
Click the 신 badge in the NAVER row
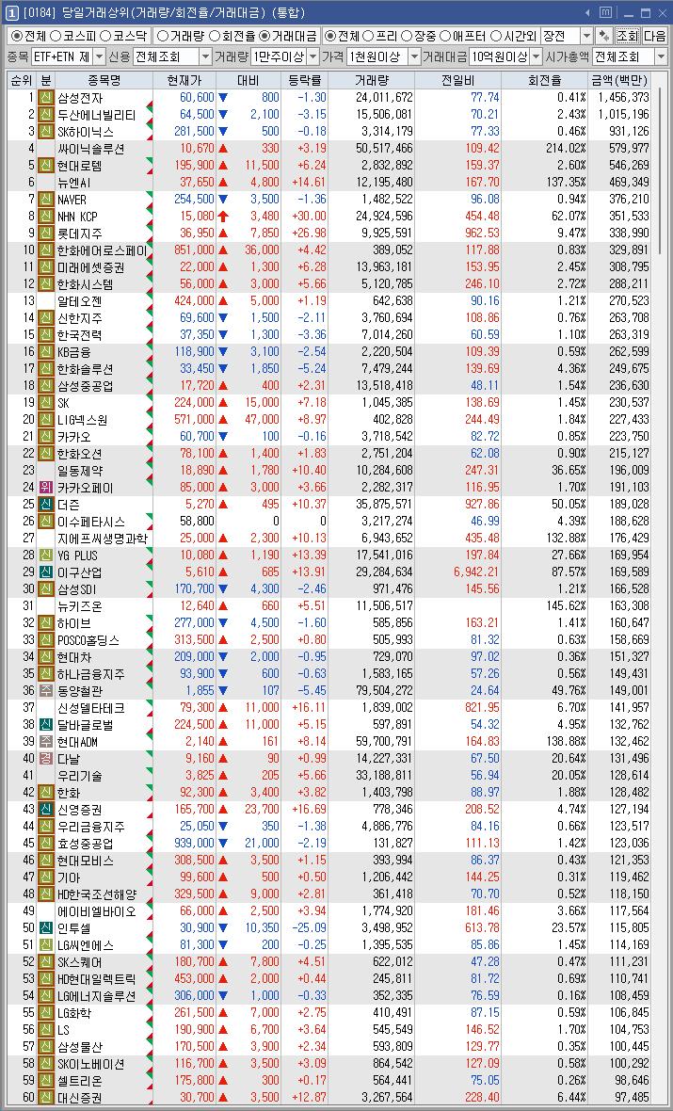pos(45,200)
